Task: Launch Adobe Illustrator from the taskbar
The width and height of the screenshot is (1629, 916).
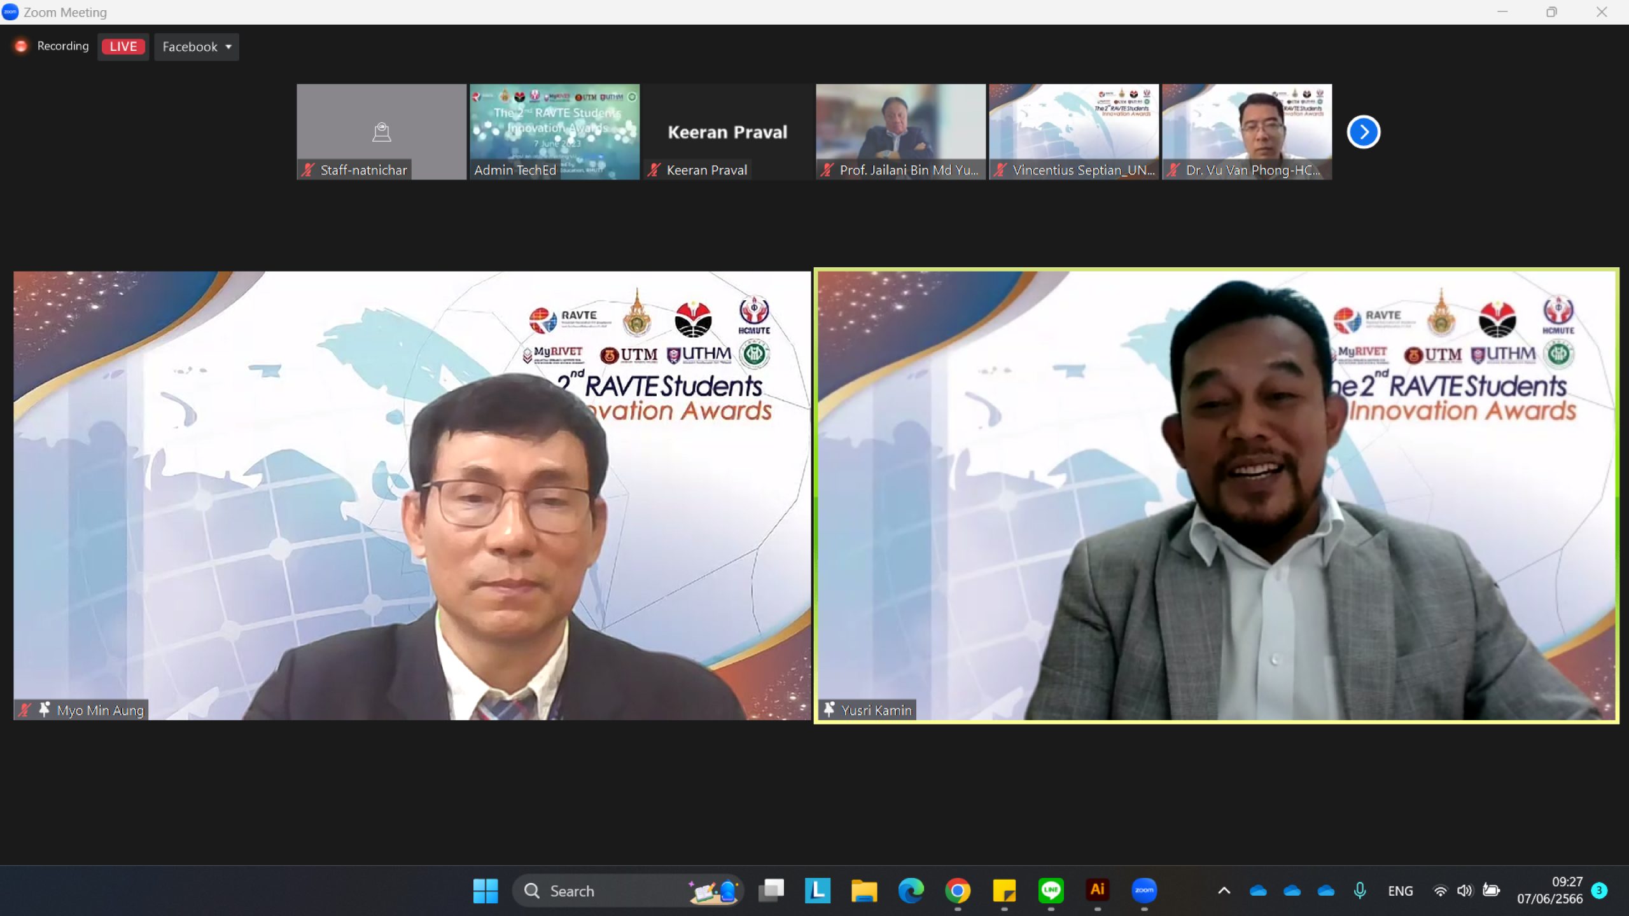Action: [x=1097, y=891]
